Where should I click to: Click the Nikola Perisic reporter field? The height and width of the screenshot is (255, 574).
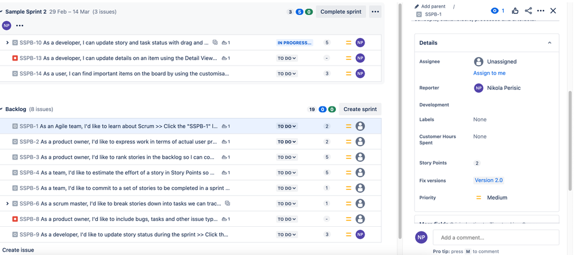497,88
